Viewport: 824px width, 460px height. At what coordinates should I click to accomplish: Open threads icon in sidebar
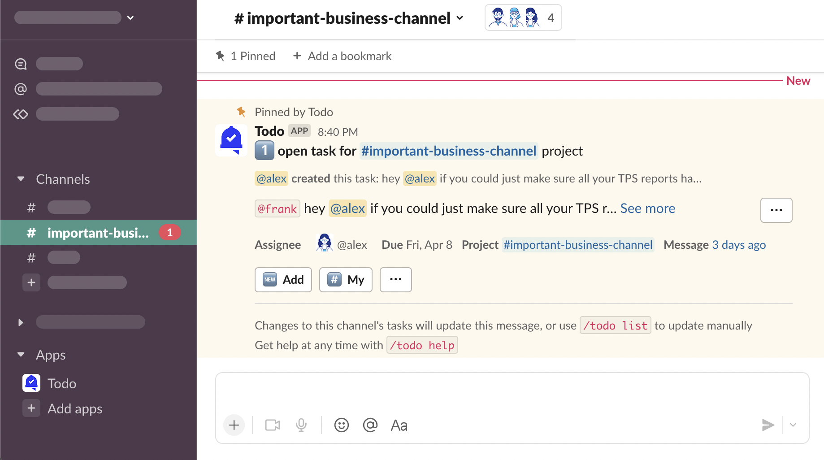point(21,64)
